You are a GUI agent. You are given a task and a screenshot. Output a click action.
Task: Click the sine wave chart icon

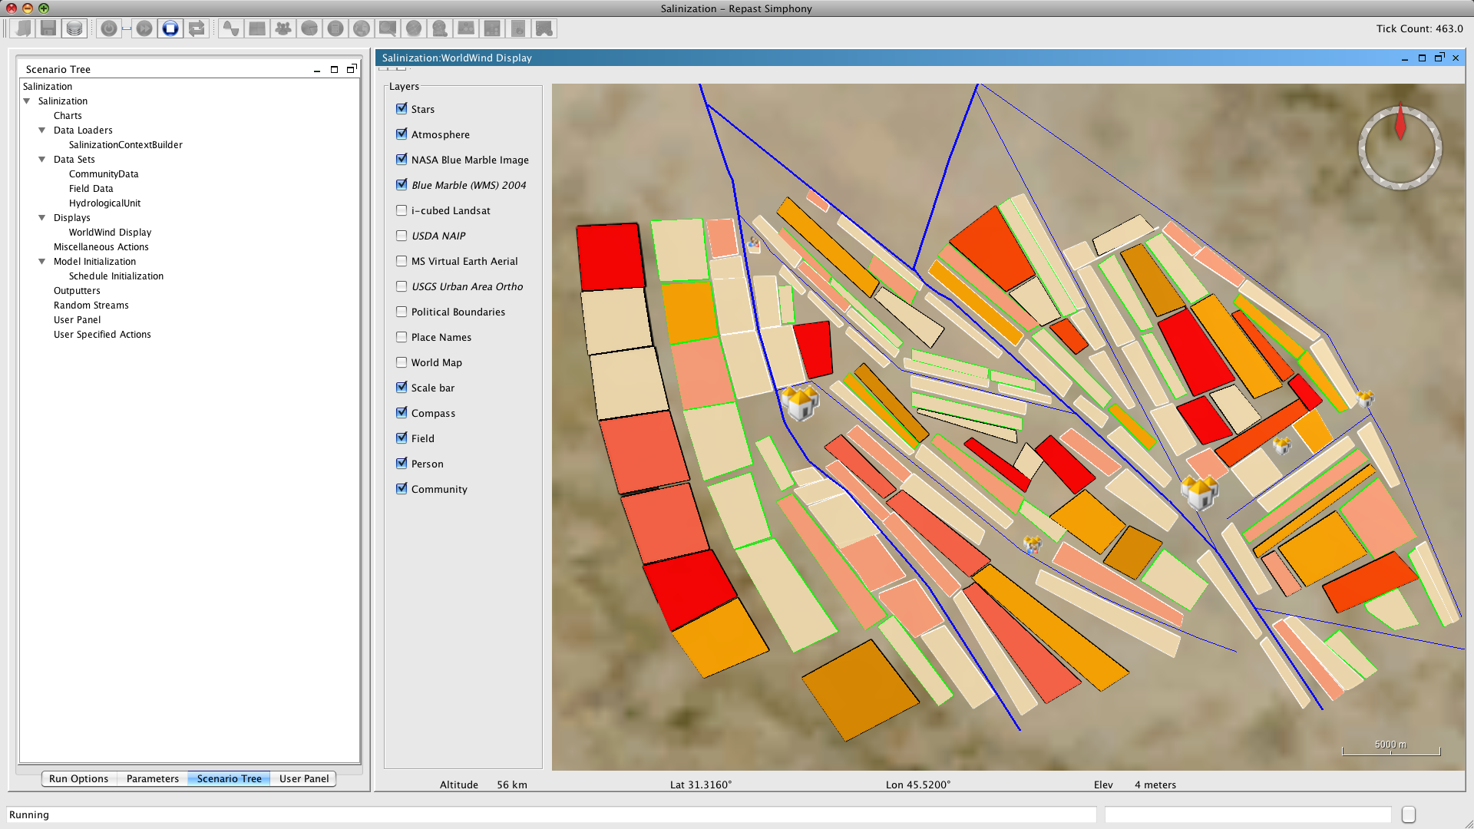(x=230, y=28)
